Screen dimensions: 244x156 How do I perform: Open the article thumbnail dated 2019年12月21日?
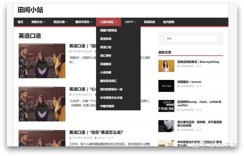coord(42,104)
